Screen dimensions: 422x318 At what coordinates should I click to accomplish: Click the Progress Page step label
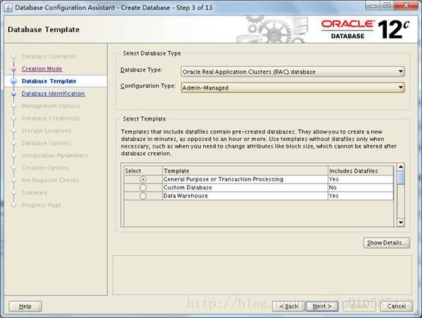(41, 205)
